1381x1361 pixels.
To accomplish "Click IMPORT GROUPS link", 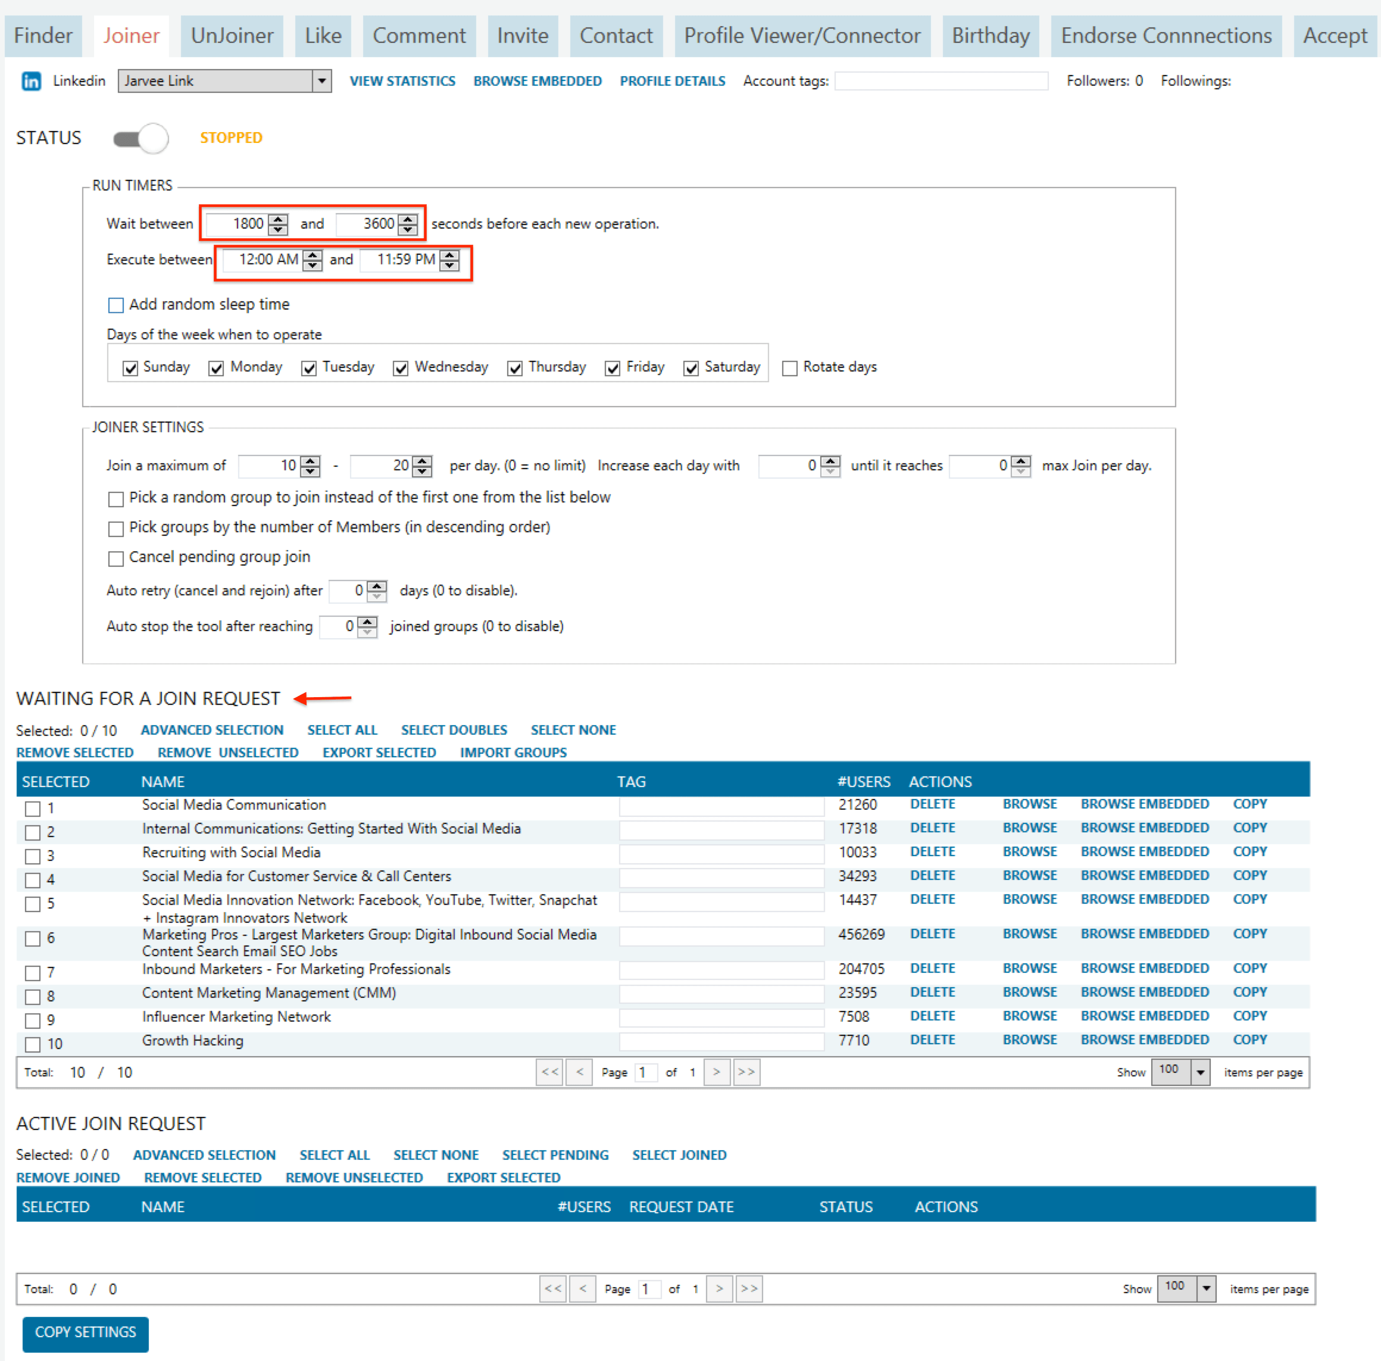I will coord(513,752).
